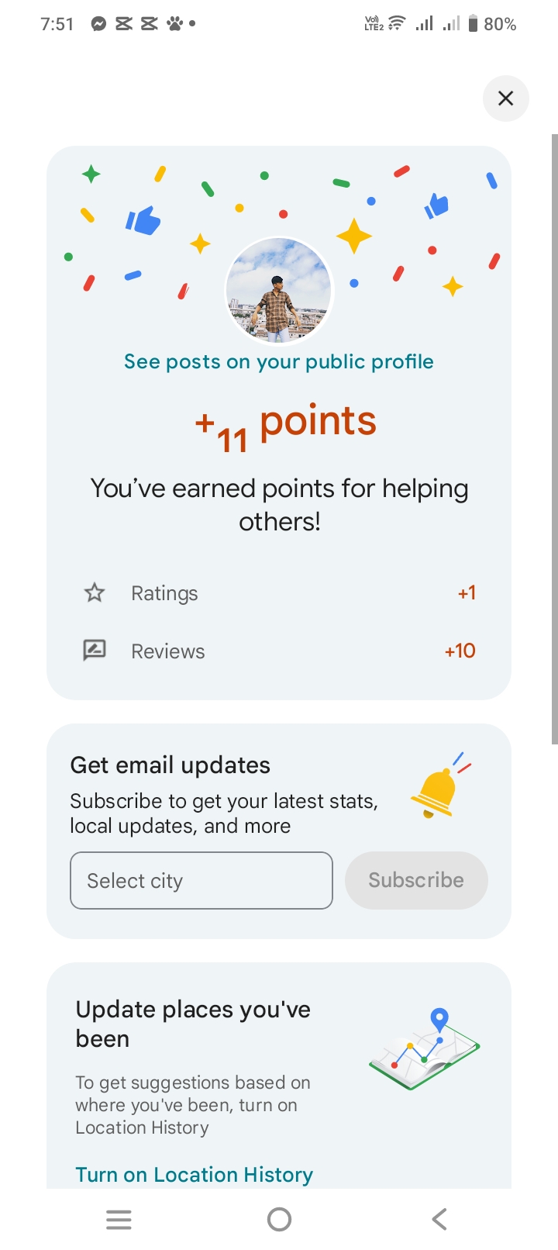
Task: Tap the small blue thumbs-up icon
Action: tap(436, 205)
